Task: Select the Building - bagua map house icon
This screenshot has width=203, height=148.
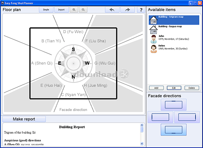Action: (x=153, y=30)
